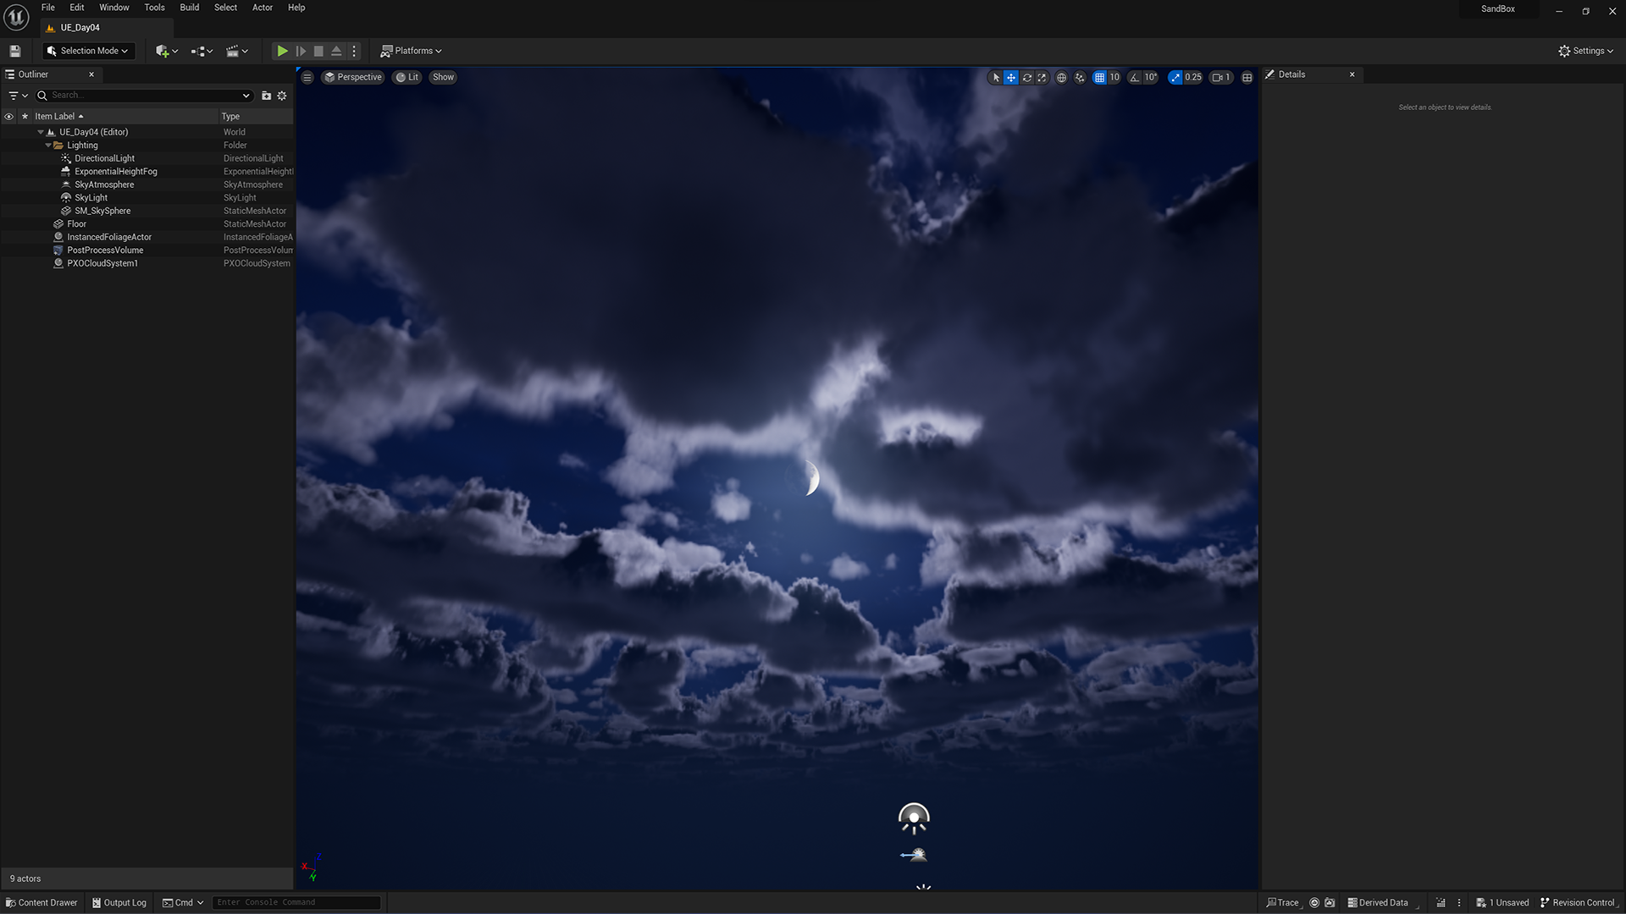Click the add folder icon in Outliner

click(266, 96)
